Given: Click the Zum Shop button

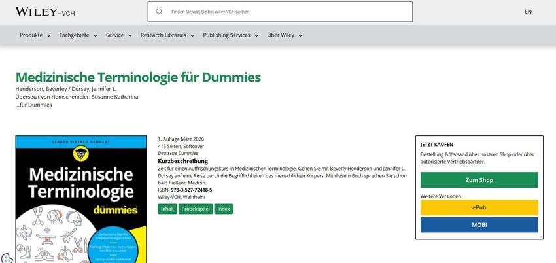Looking at the screenshot, I should click(x=479, y=180).
